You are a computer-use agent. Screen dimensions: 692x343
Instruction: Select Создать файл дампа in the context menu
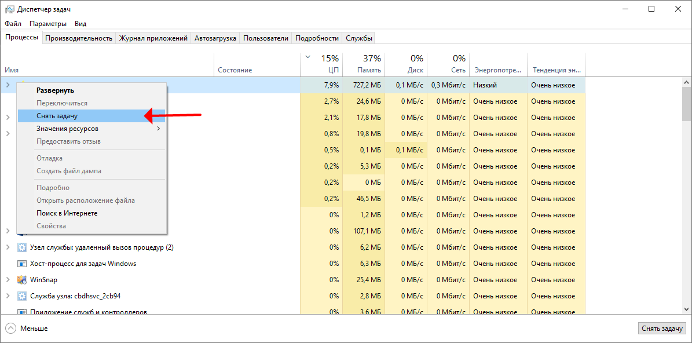(x=91, y=171)
